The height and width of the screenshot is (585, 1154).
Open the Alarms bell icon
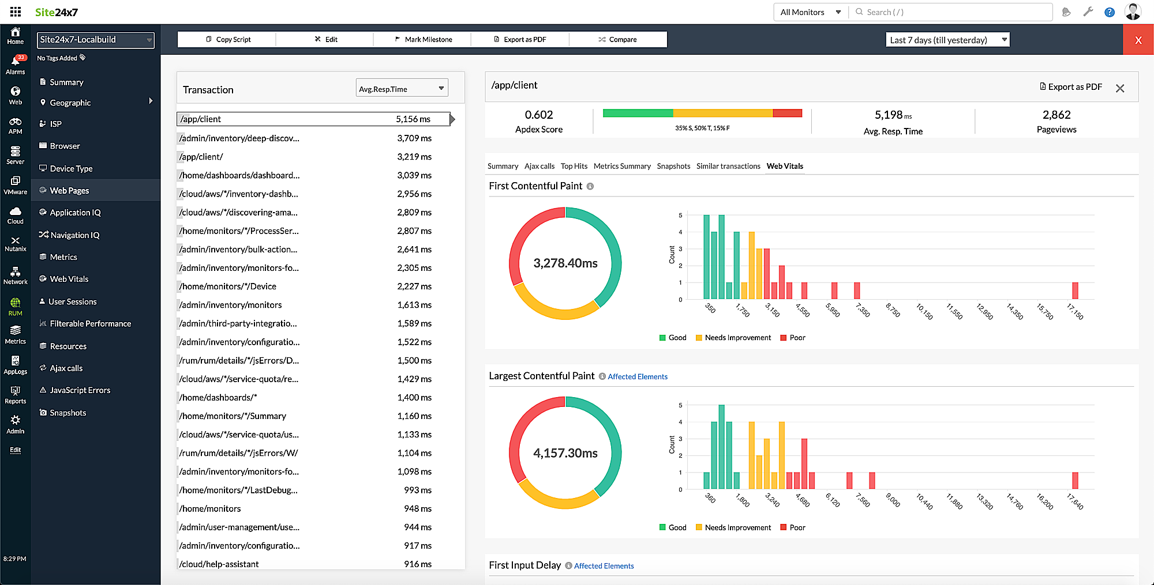click(x=15, y=62)
